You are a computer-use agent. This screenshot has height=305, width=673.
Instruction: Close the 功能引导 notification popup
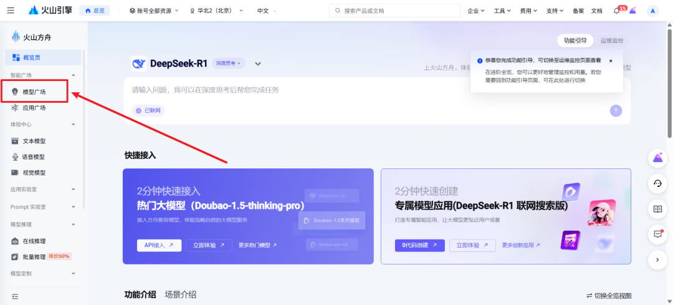[x=611, y=61]
